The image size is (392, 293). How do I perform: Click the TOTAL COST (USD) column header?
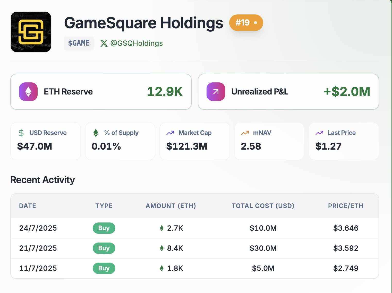(263, 206)
